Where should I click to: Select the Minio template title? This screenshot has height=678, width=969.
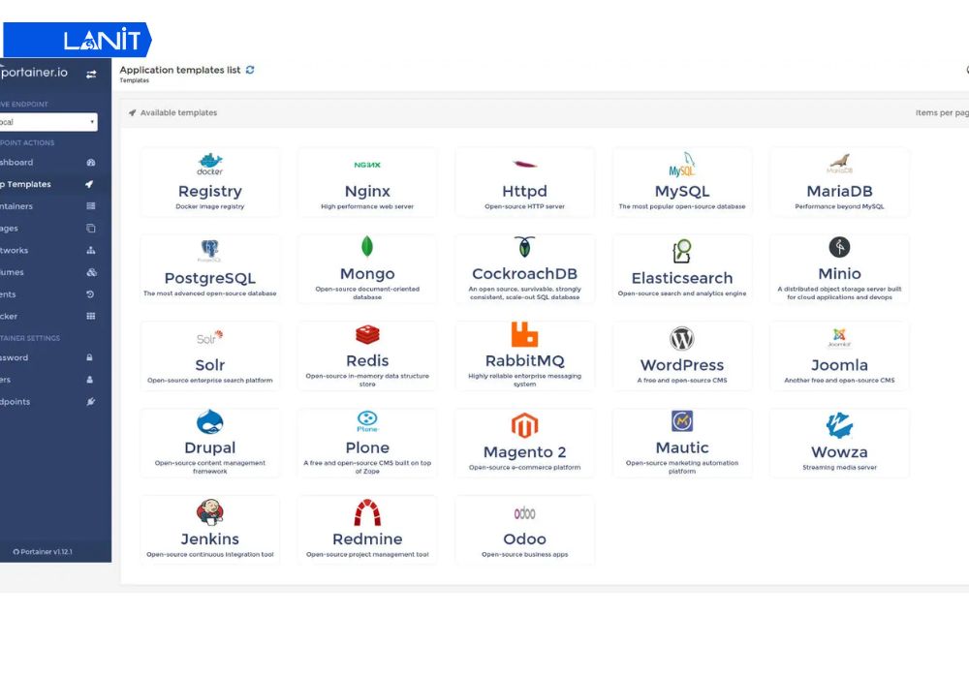click(839, 274)
